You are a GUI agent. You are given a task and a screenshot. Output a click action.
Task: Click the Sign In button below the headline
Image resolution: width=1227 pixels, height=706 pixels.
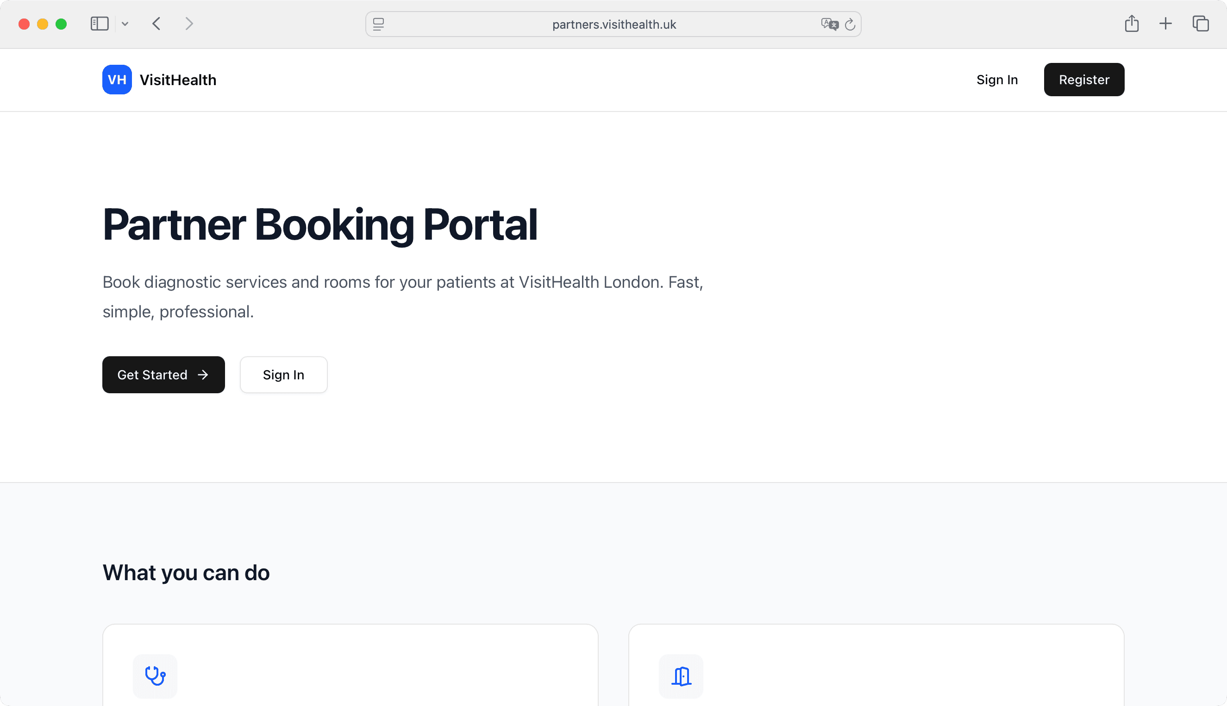[x=284, y=375]
